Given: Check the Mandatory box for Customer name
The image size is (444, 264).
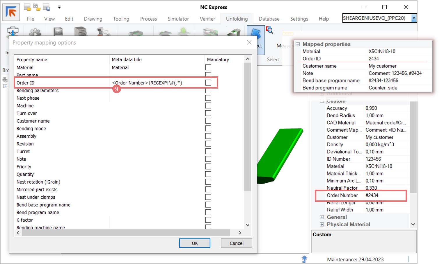Looking at the screenshot, I should pyautogui.click(x=208, y=121).
